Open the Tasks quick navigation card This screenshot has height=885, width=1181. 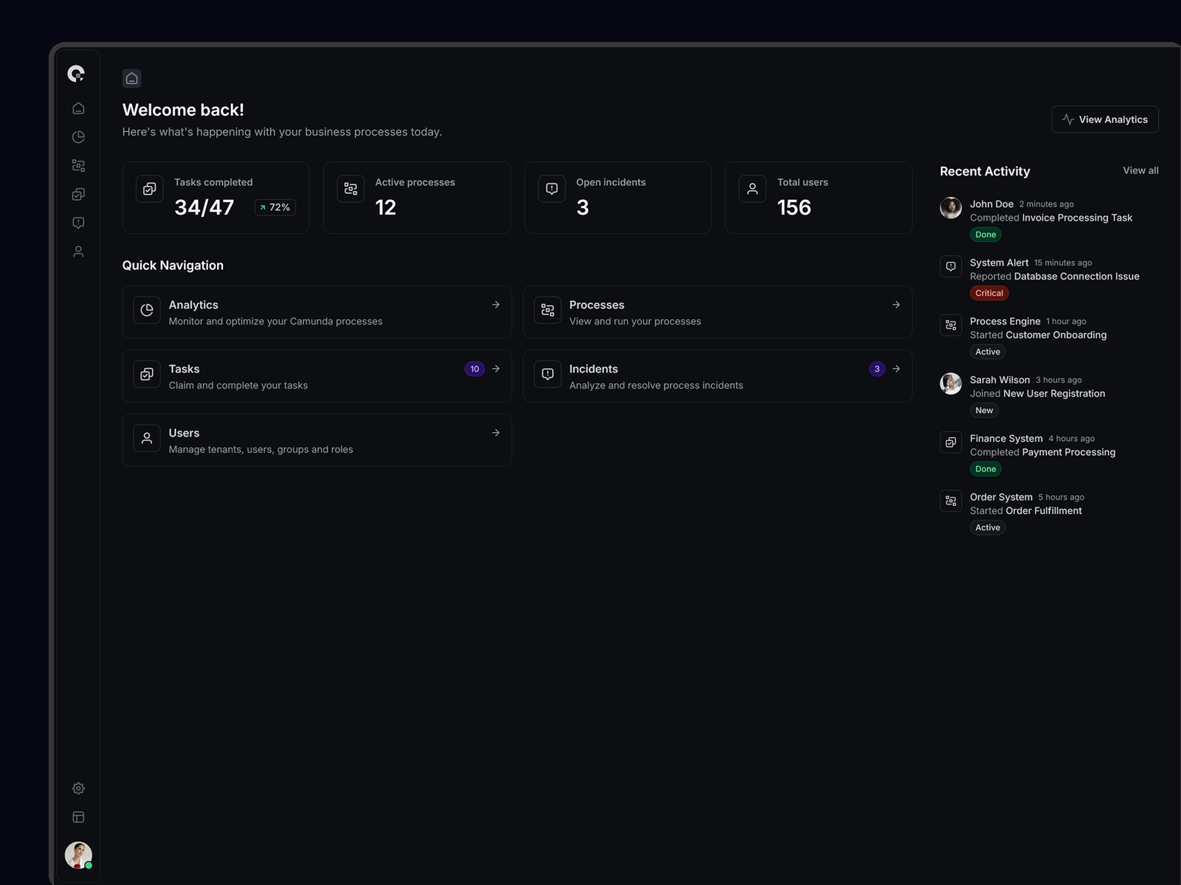(317, 376)
